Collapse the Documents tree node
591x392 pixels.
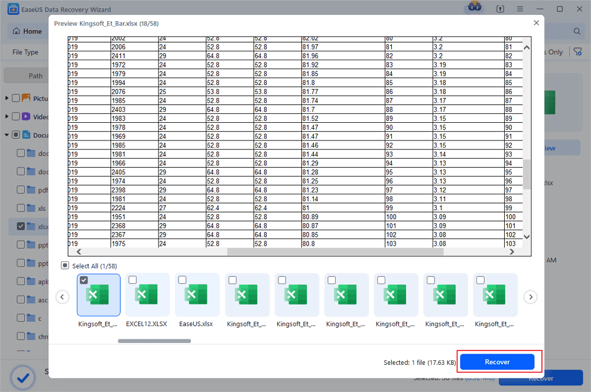coord(7,135)
